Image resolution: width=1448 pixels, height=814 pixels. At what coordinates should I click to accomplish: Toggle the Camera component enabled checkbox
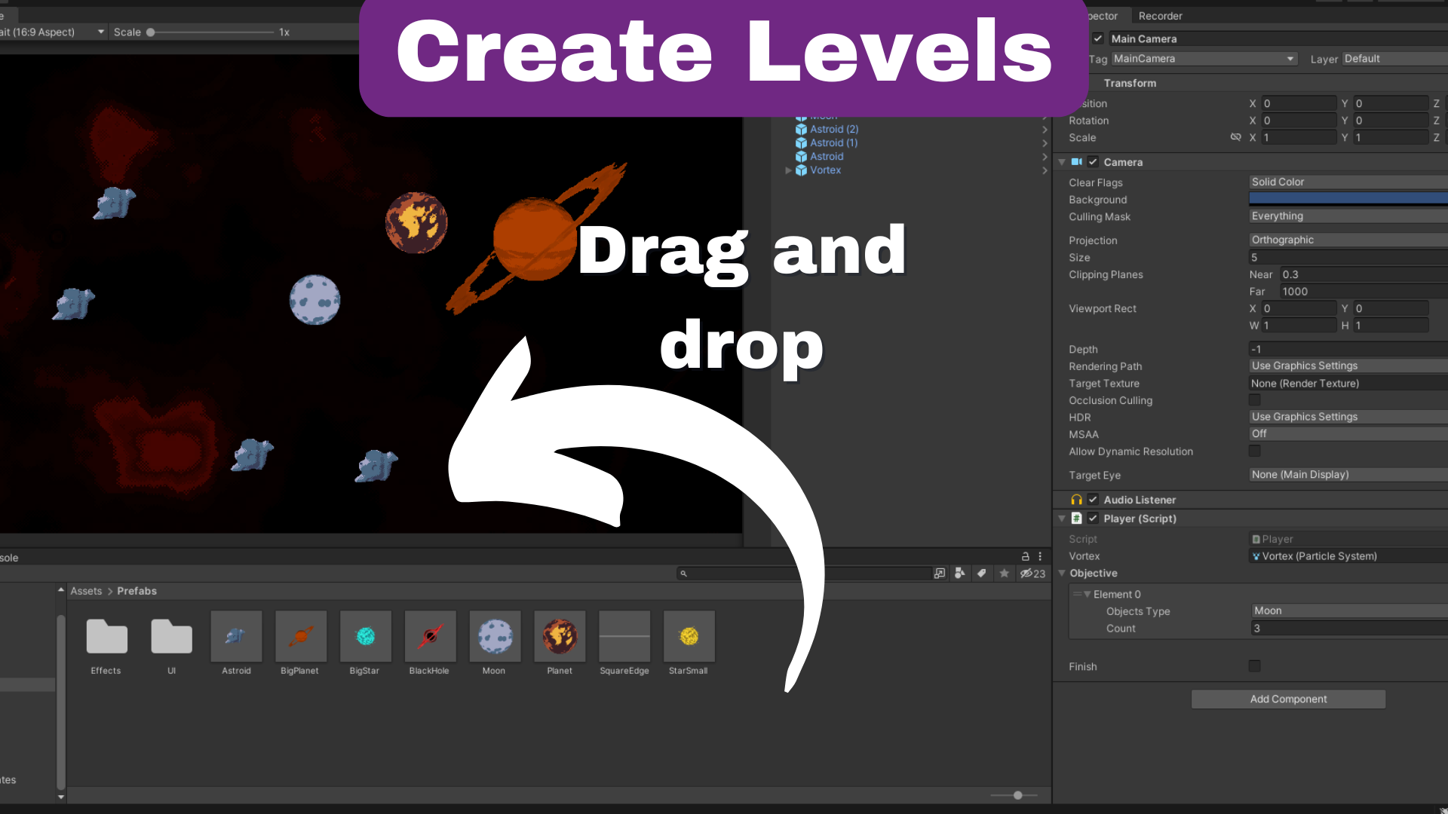pyautogui.click(x=1093, y=161)
